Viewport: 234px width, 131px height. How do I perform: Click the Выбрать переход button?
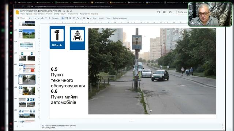tap(120, 18)
